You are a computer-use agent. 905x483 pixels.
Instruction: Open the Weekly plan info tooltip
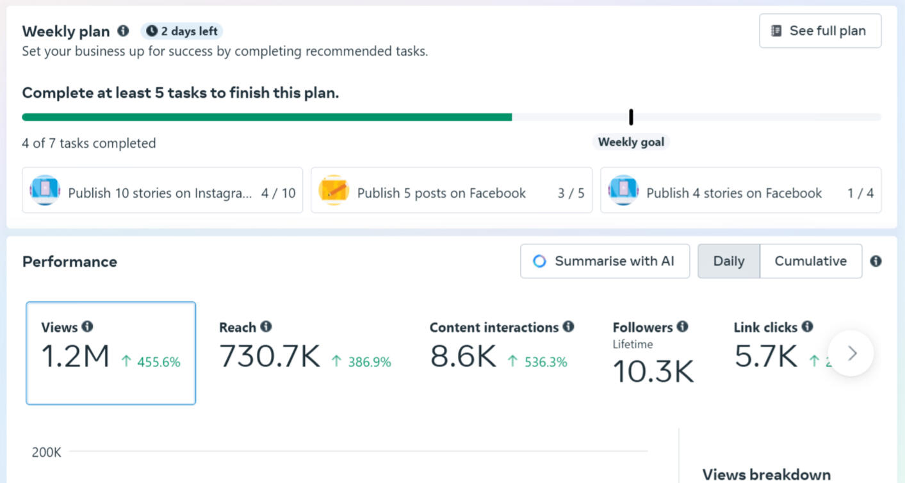coord(124,31)
